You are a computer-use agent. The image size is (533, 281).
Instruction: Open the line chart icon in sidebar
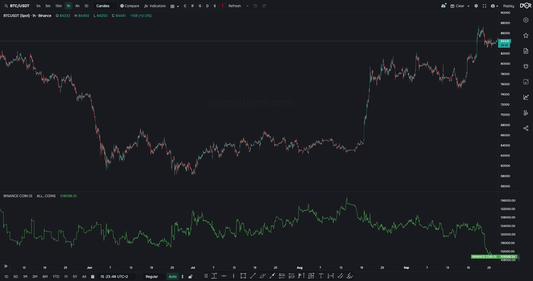[x=526, y=97]
